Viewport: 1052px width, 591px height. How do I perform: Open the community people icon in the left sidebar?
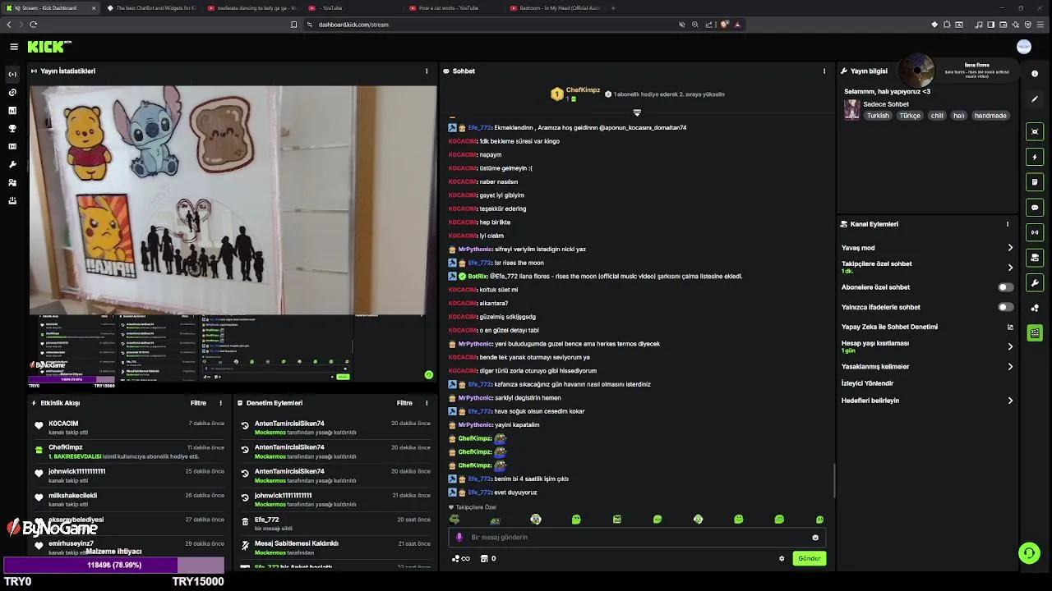click(12, 182)
